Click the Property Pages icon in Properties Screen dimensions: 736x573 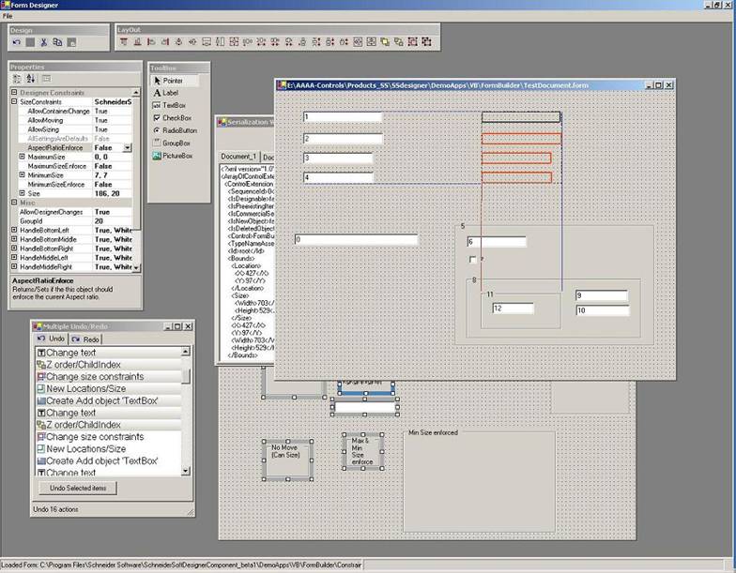point(47,79)
